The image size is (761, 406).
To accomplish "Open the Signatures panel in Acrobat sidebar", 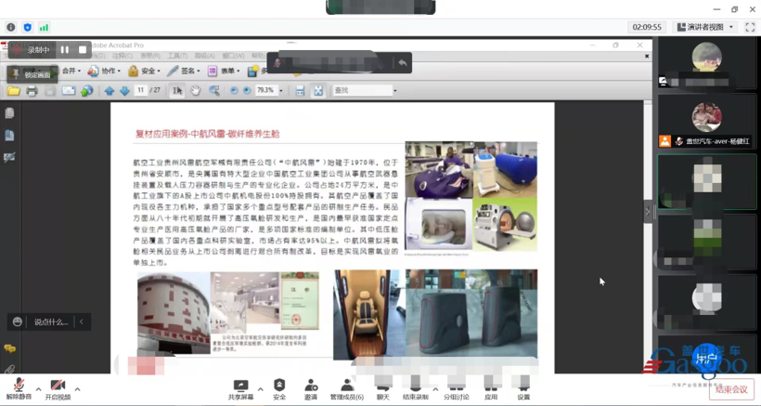I will click(x=9, y=157).
